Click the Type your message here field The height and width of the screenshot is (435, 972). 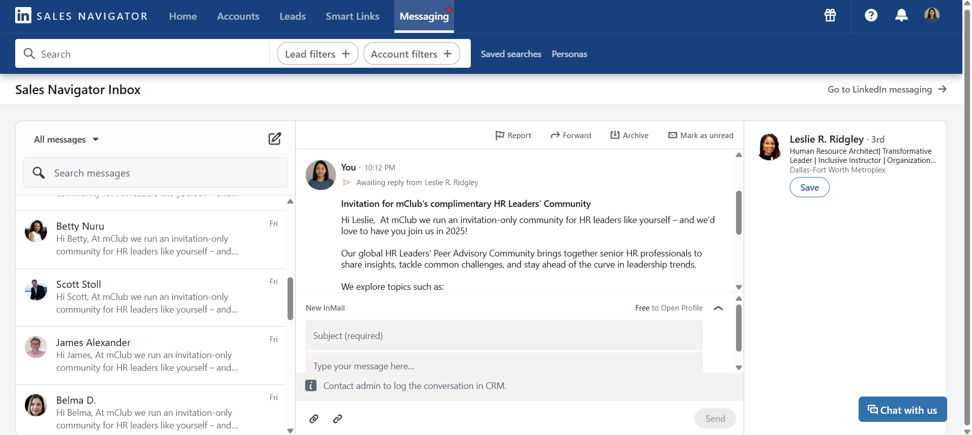pos(504,363)
